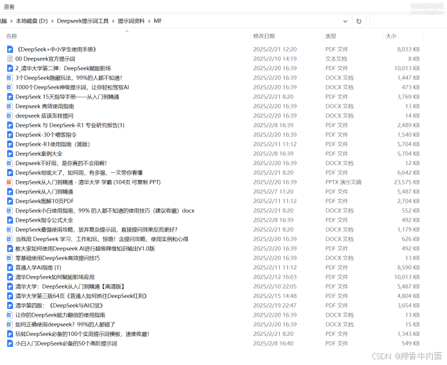Select file 清华大学第三版64页 普通人如何抓住DeepSeek红利
Image resolution: width=447 pixels, height=365 pixels.
pos(81,296)
